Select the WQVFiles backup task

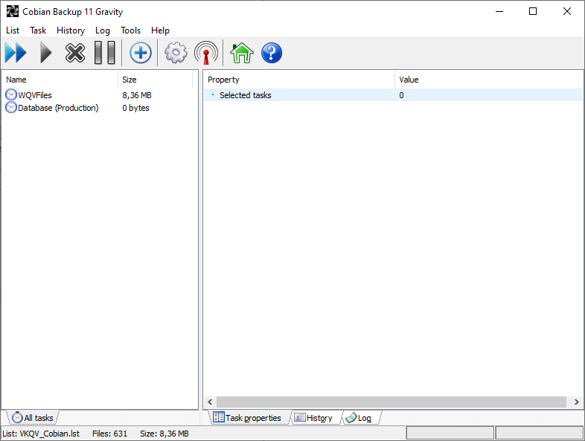click(35, 95)
